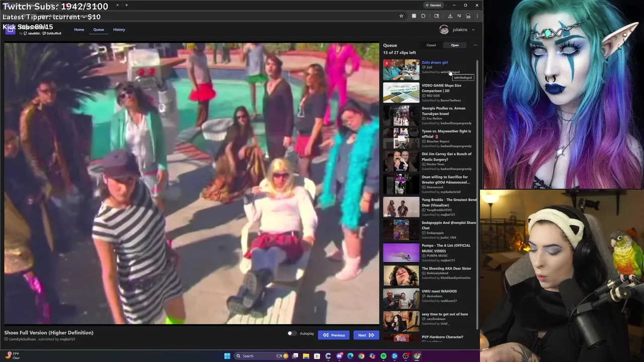Click the Google Lens search icon
Image resolution: width=644 pixels, height=362 pixels.
click(x=436, y=16)
